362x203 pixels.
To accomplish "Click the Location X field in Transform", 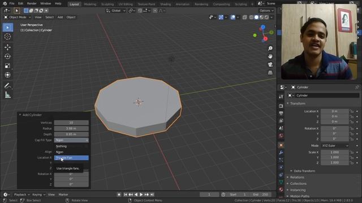I will [x=335, y=112].
